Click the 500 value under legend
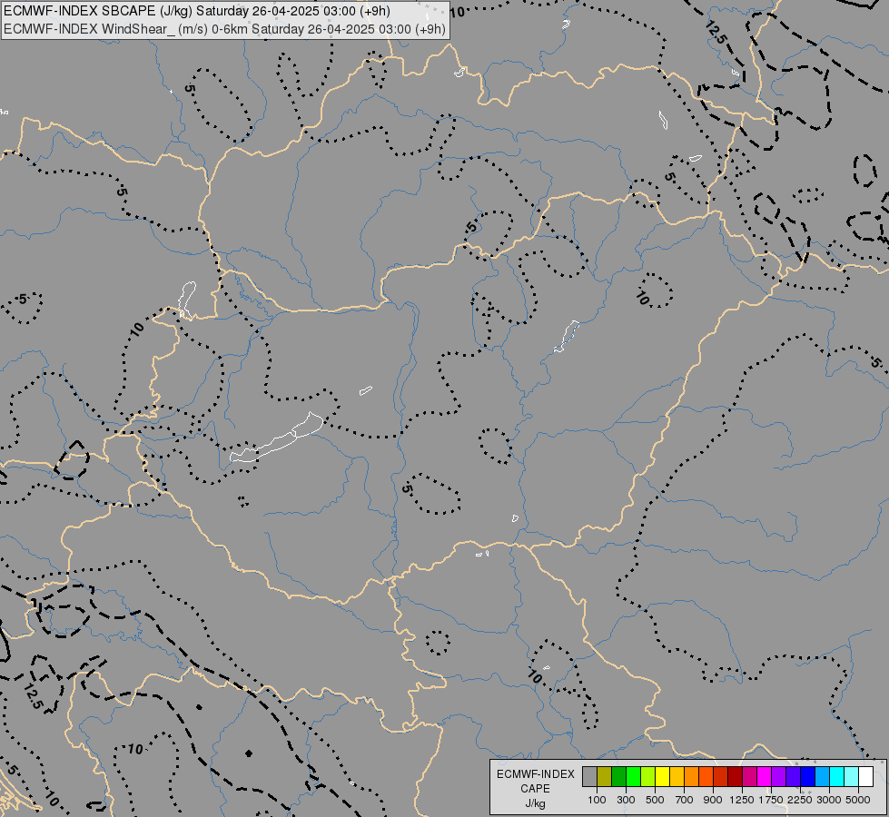Viewport: 889px width, 817px height. [x=655, y=800]
